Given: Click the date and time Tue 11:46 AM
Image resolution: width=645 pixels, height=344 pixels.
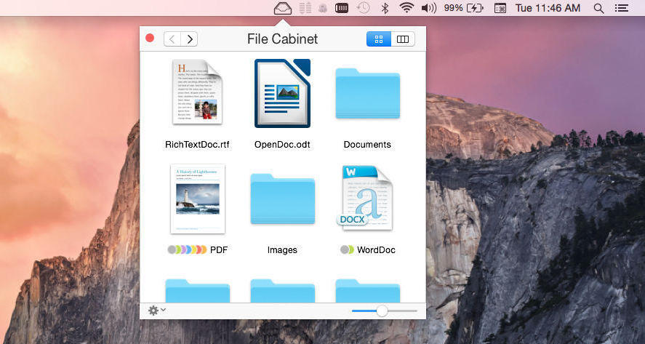Looking at the screenshot, I should pos(548,8).
